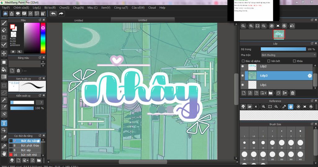This screenshot has height=167, width=318.
Task: Click the Navigator canvas thumbnail
Action: pos(279,34)
